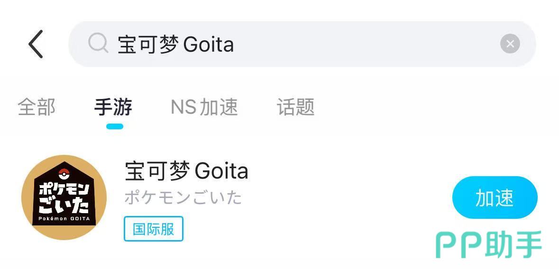Click the 国际服 region tag
Screen dimensions: 559x269
pyautogui.click(x=154, y=229)
